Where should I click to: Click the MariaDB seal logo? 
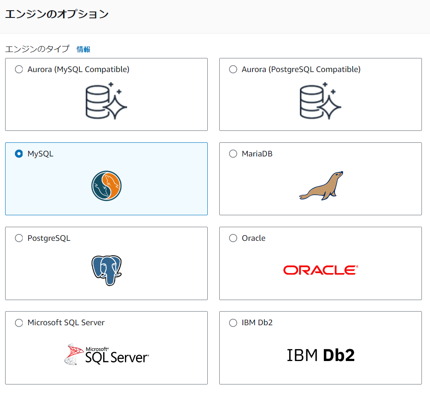321,186
